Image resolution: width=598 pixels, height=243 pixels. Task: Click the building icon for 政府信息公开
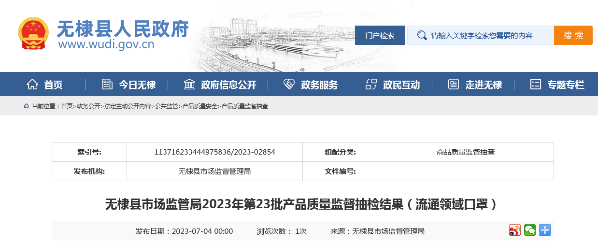point(189,85)
